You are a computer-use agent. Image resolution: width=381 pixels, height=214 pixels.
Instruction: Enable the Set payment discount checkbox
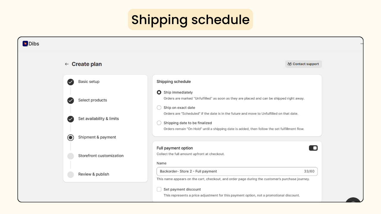pos(159,189)
